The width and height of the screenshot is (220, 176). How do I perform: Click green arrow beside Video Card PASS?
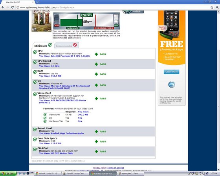click(96, 99)
